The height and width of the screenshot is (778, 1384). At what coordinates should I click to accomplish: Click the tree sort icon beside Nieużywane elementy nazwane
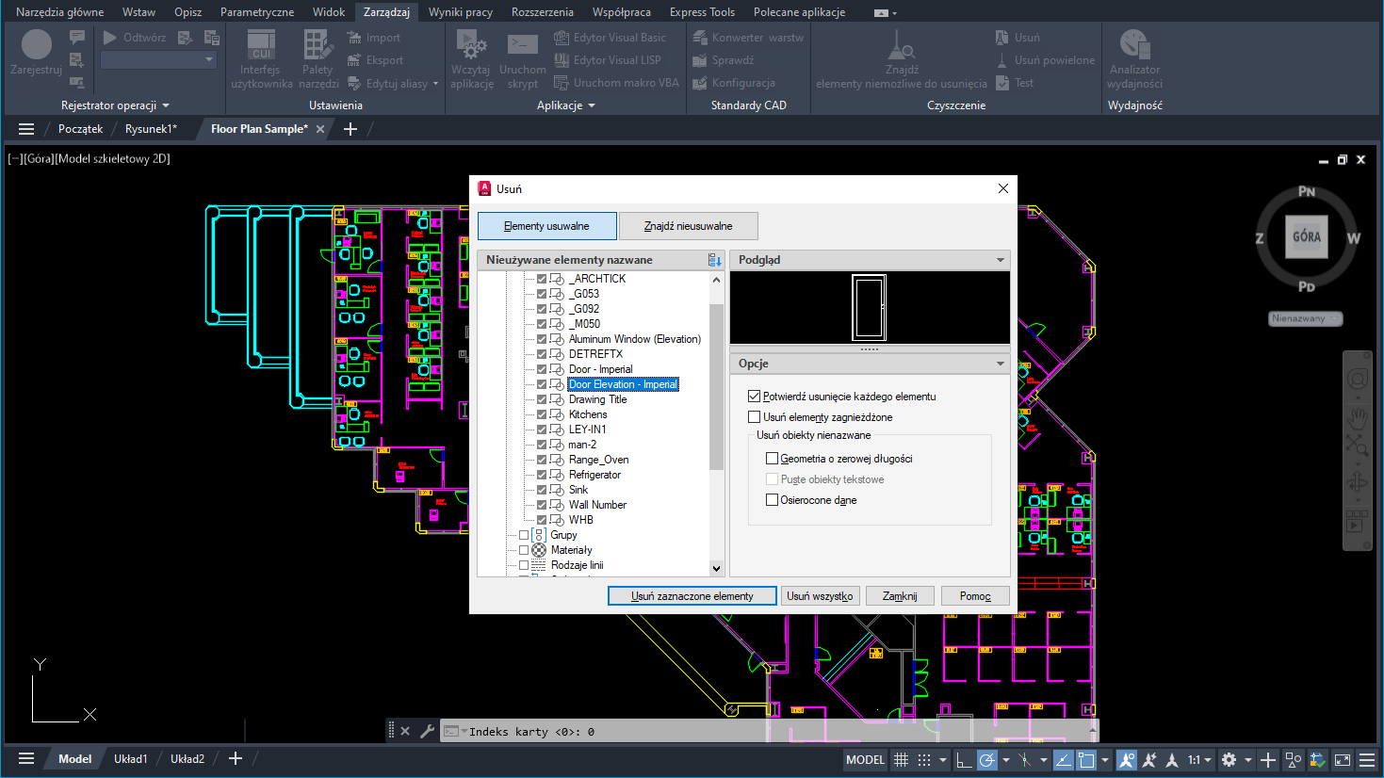(714, 260)
